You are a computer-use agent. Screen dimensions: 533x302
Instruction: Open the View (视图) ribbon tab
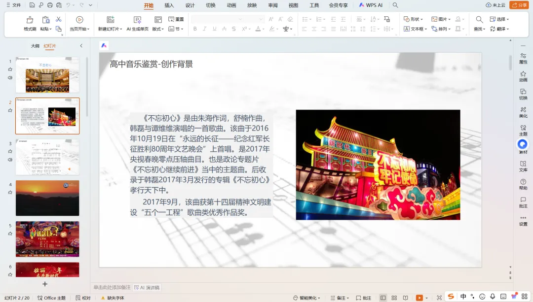click(293, 5)
